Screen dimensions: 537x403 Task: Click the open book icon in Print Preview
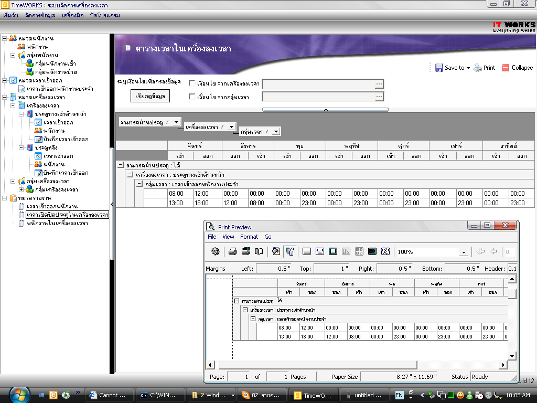(x=259, y=252)
